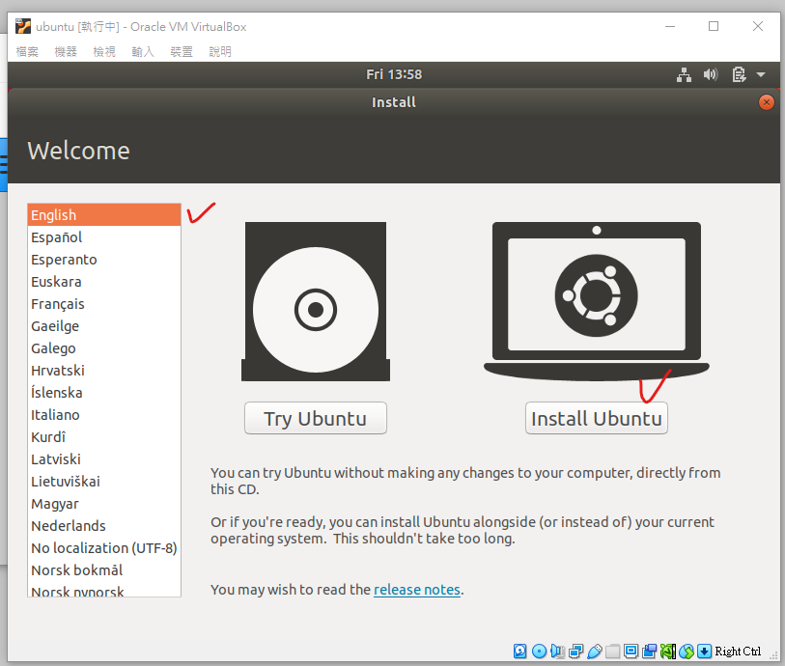Open the 機器 menu
Image resolution: width=785 pixels, height=666 pixels.
tap(66, 51)
